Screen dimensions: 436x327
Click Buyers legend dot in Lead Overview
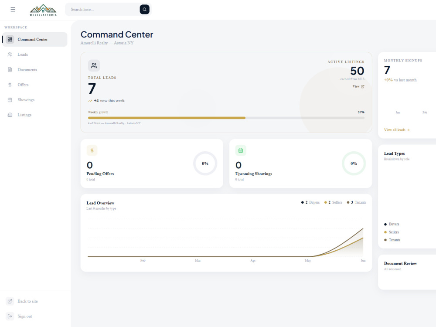pos(302,202)
